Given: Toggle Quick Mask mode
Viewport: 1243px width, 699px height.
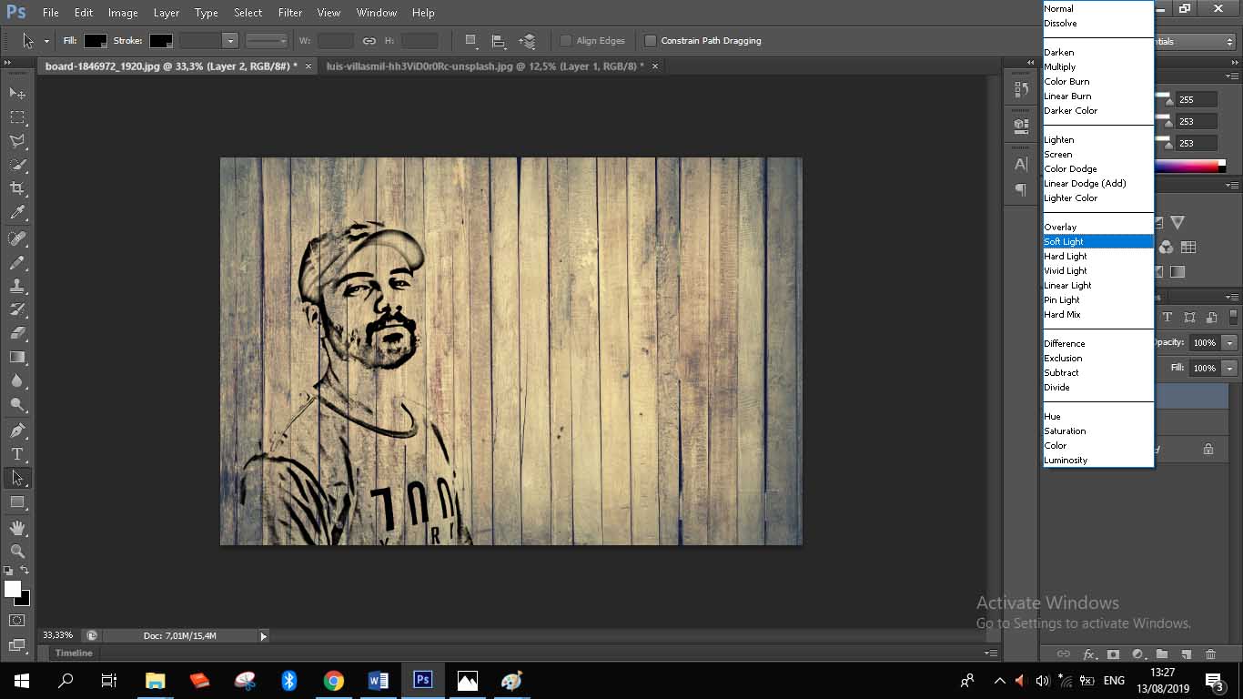Looking at the screenshot, I should pyautogui.click(x=17, y=621).
